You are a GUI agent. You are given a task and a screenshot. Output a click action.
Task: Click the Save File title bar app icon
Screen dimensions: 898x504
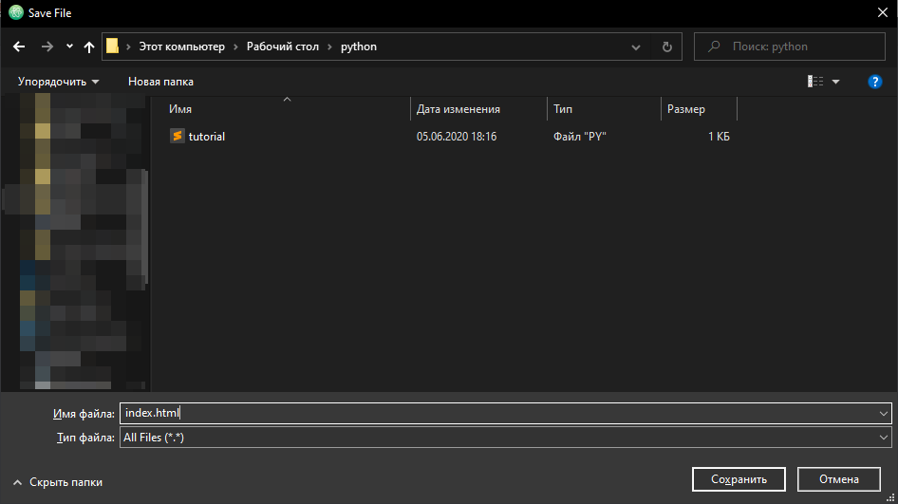[x=16, y=12]
